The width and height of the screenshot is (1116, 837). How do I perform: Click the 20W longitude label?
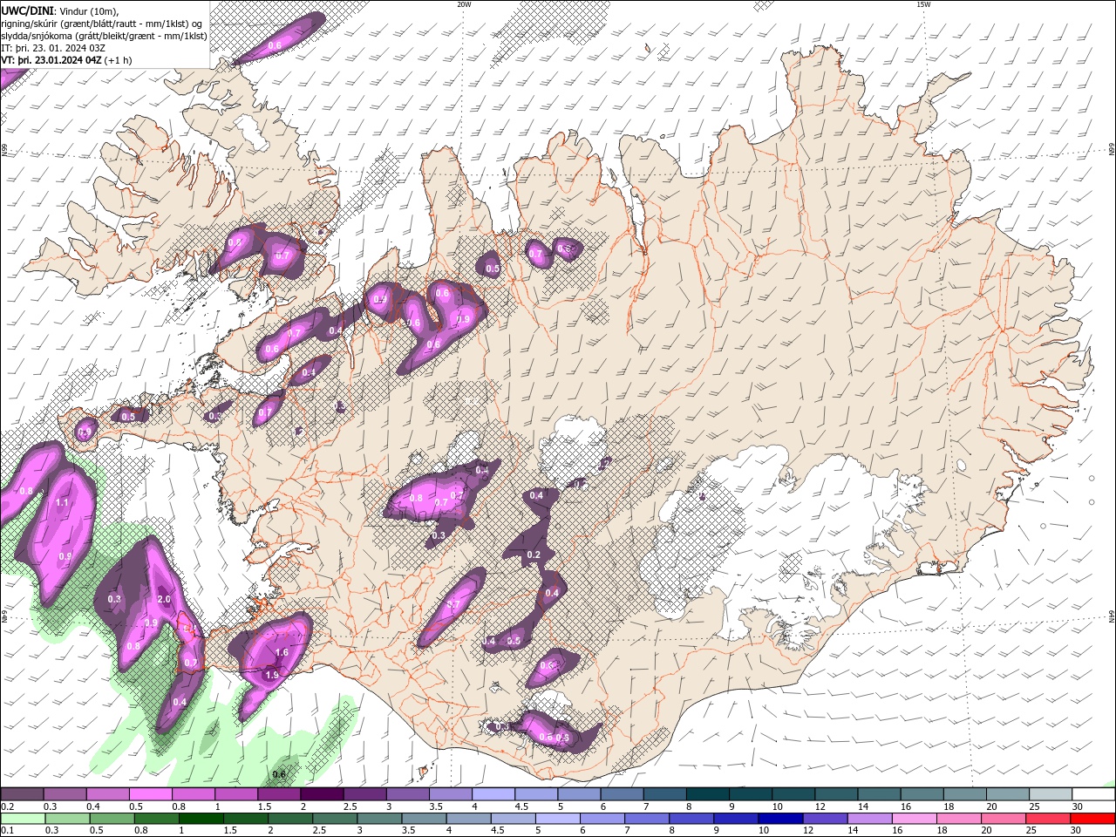(x=464, y=4)
